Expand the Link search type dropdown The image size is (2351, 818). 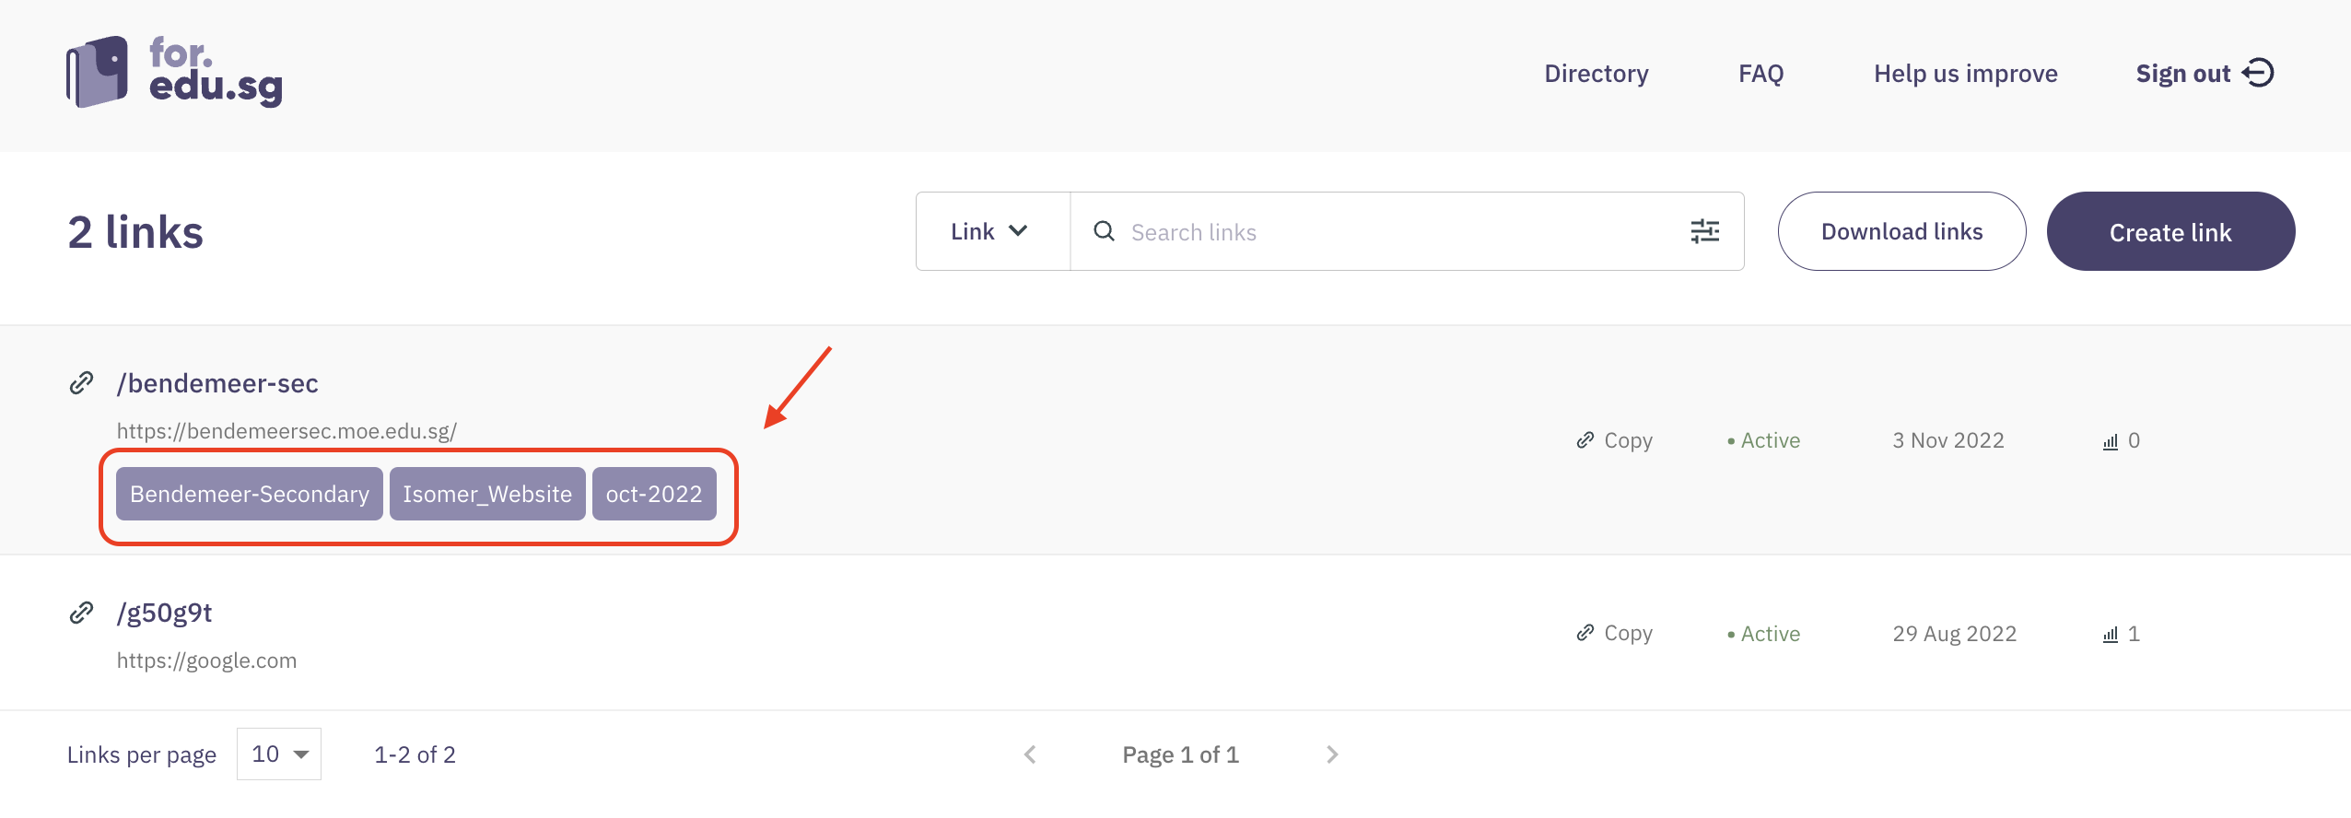(x=991, y=231)
